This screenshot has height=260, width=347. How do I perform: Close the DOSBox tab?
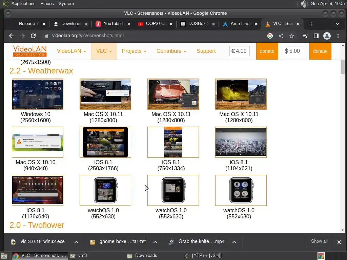tap(213, 24)
